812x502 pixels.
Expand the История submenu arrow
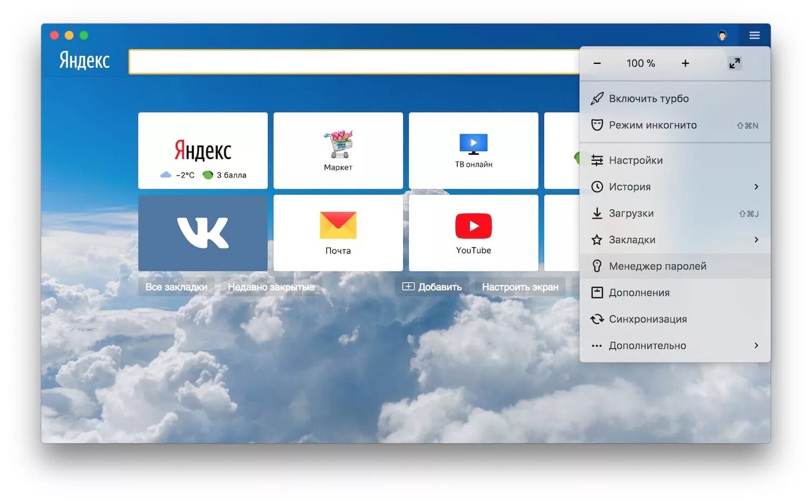(x=756, y=187)
